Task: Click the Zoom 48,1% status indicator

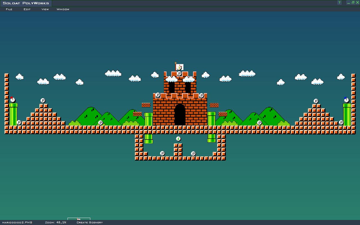Action: (x=56, y=222)
